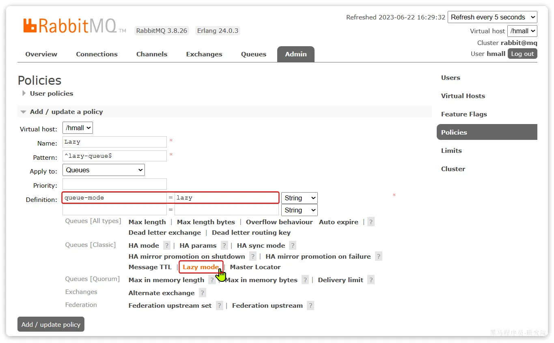Open the policy form Virtual host dropdown
This screenshot has width=554, height=343.
tap(78, 128)
